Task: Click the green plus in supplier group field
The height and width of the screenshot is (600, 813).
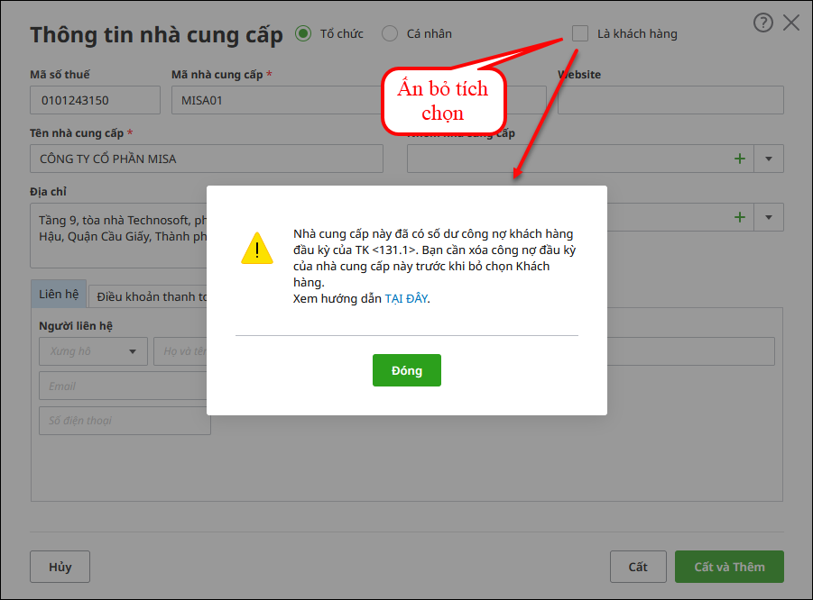Action: (740, 159)
